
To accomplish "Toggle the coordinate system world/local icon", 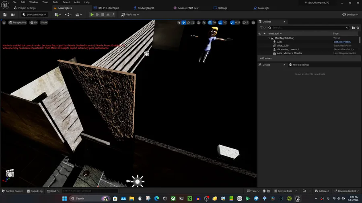I will [x=199, y=22].
